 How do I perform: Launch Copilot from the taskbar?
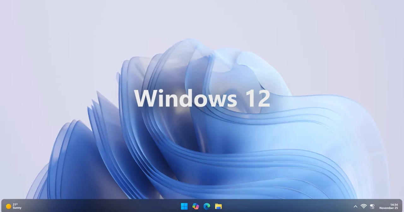(196, 206)
